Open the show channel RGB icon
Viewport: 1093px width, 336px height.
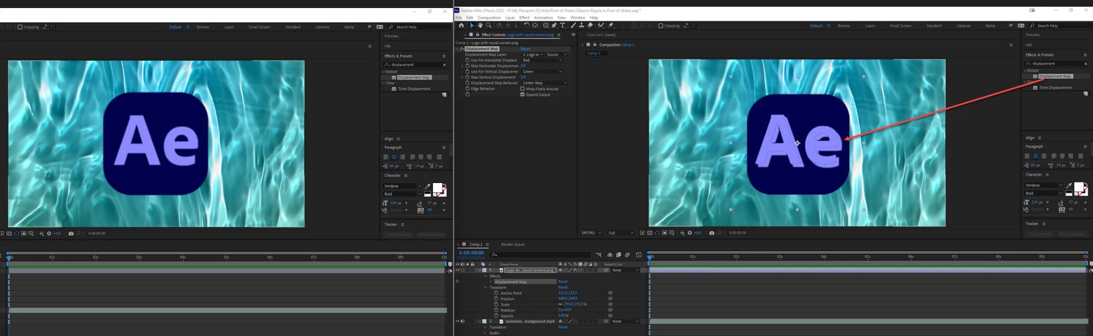pyautogui.click(x=682, y=232)
